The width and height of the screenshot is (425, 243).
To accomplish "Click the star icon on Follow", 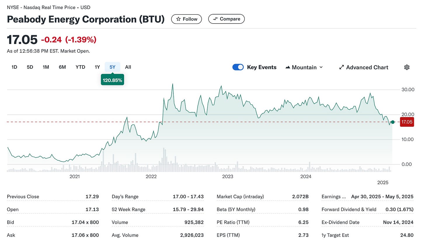I will (x=178, y=19).
